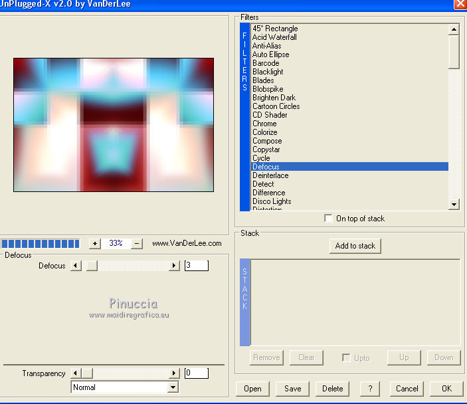Click the blue progress bar

pyautogui.click(x=41, y=244)
